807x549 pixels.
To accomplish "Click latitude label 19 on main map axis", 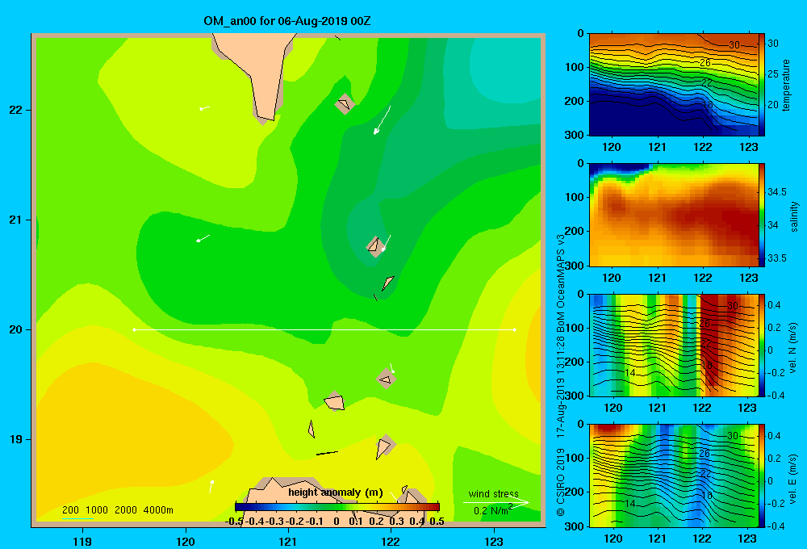I will point(15,439).
